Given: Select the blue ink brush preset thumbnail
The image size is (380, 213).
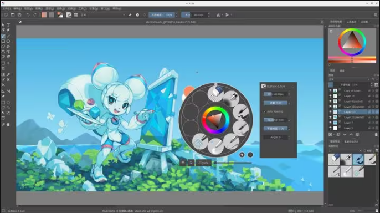Looking at the screenshot, I should [358, 159].
